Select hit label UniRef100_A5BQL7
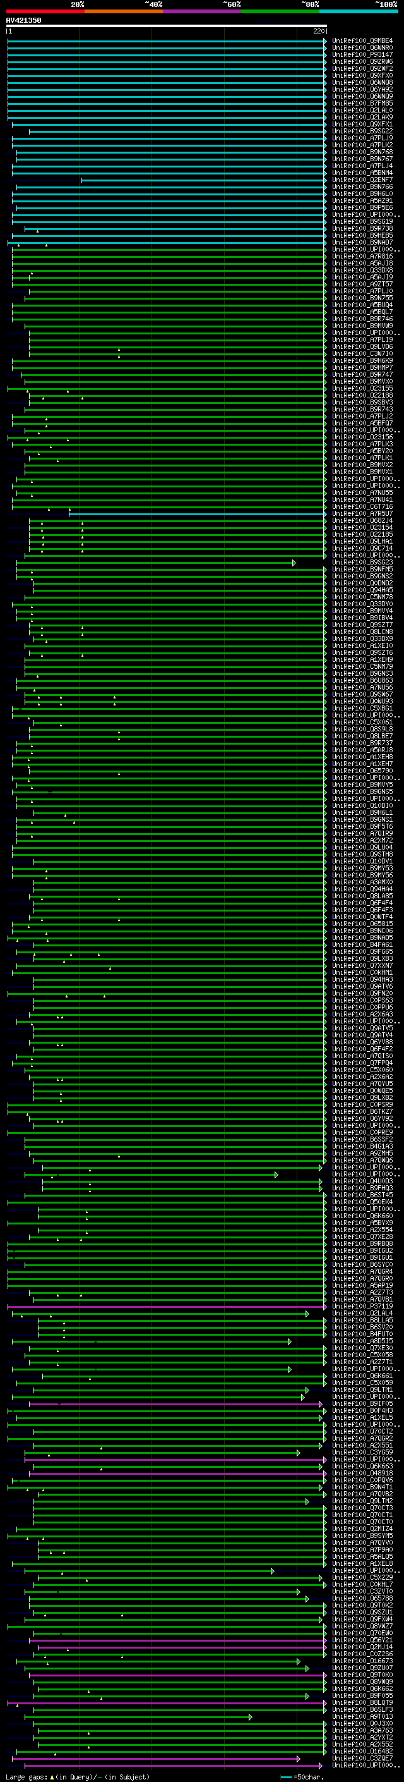The height and width of the screenshot is (1782, 404). click(362, 312)
